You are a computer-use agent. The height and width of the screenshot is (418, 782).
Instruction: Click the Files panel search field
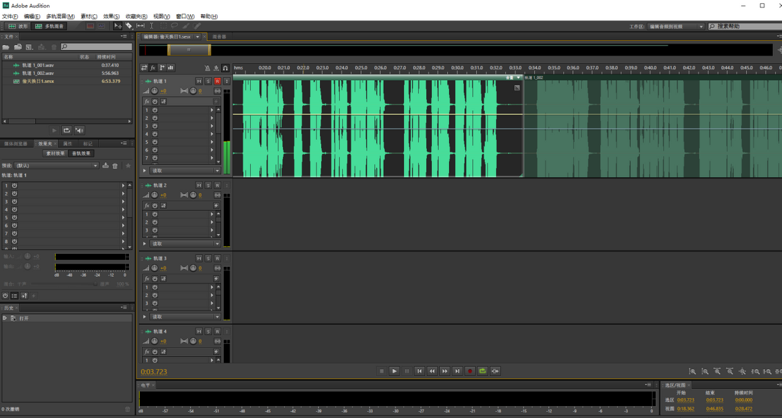[96, 47]
